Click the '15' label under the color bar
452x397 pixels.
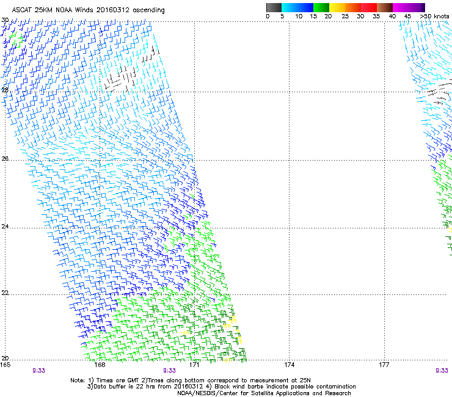pos(313,16)
